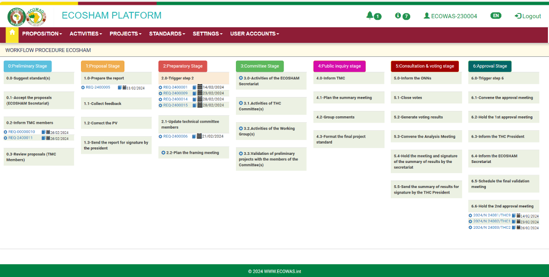Image resolution: width=549 pixels, height=277 pixels.
Task: Select the 3:Committee Stage label
Action: [x=260, y=66]
